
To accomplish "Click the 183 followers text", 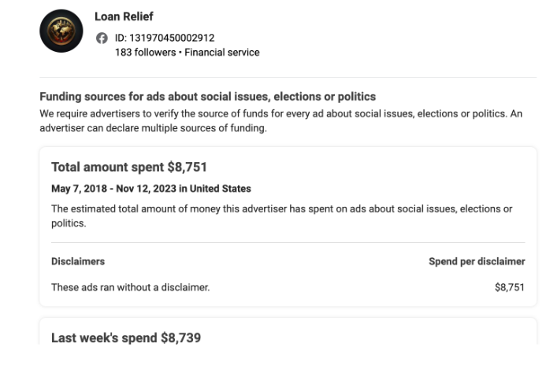I will [x=145, y=53].
